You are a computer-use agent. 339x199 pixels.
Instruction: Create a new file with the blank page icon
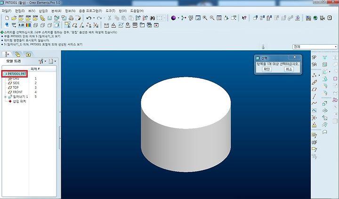click(7, 18)
